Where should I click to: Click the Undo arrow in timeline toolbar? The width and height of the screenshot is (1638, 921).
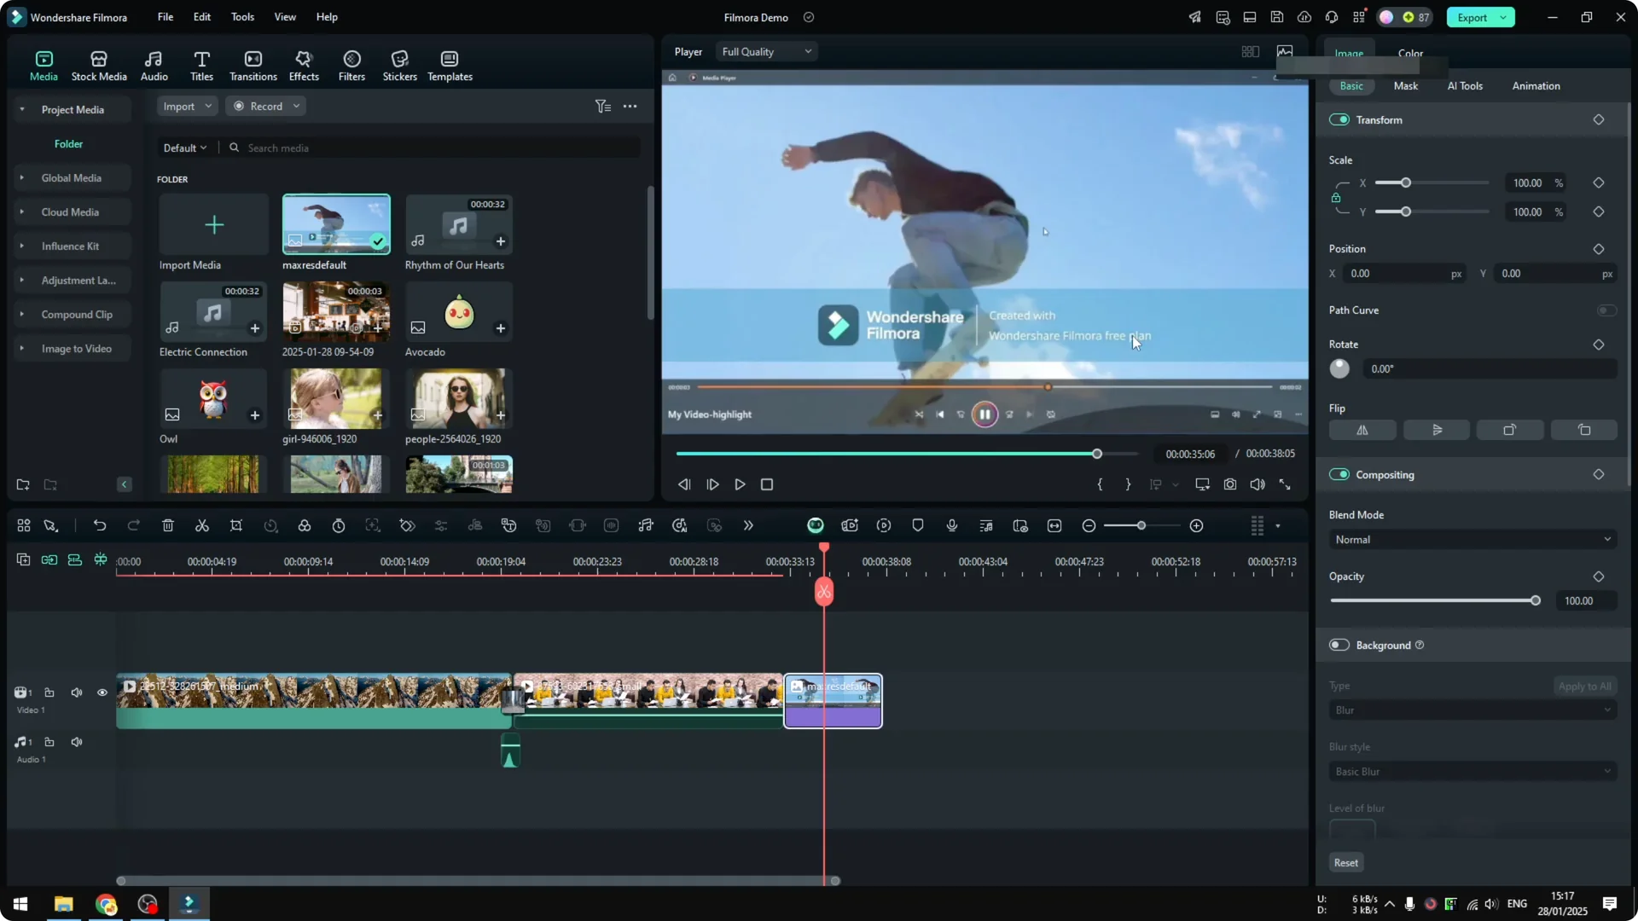click(x=100, y=526)
